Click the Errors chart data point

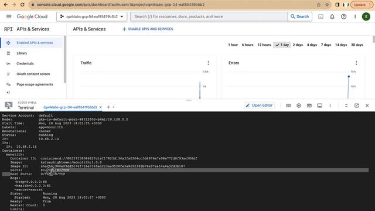click(x=349, y=77)
